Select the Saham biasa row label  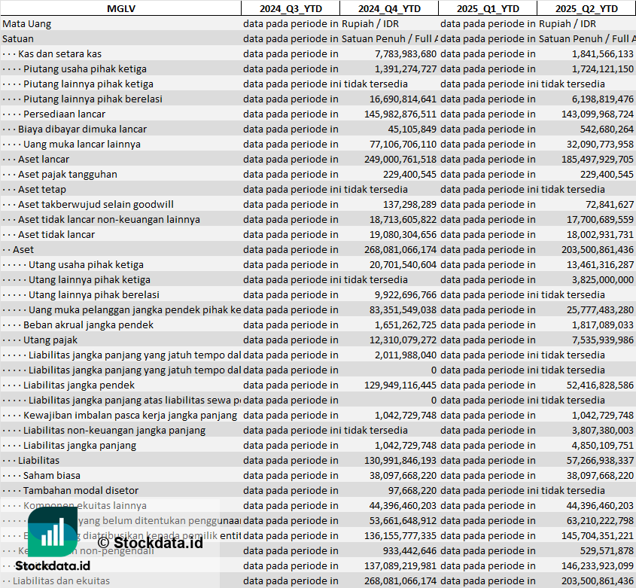[x=51, y=475]
